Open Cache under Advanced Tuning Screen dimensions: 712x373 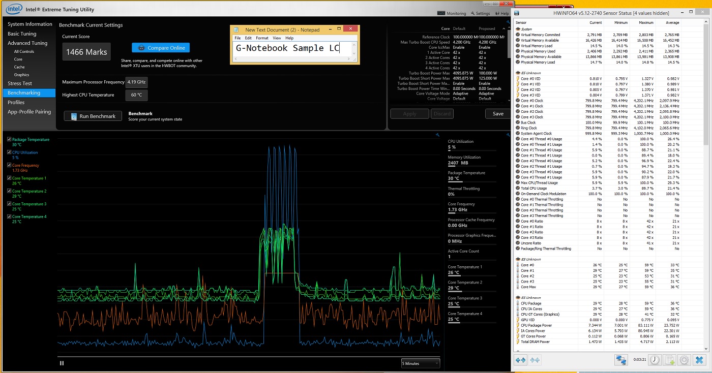(x=19, y=67)
